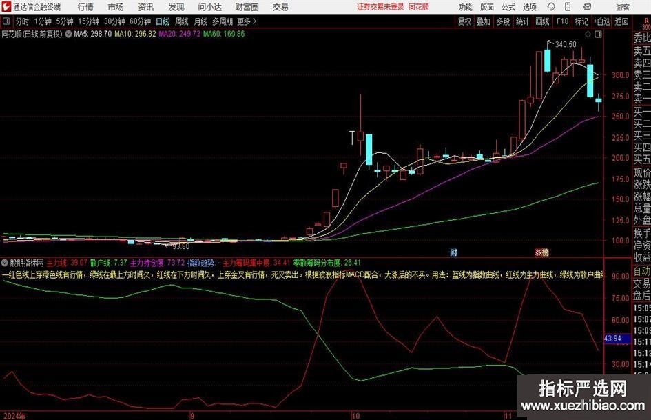Switch to the 15分钟 period tab
The width and height of the screenshot is (651, 420).
click(x=89, y=21)
